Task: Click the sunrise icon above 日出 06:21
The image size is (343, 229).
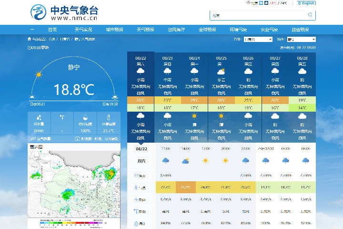Action: 32,97
